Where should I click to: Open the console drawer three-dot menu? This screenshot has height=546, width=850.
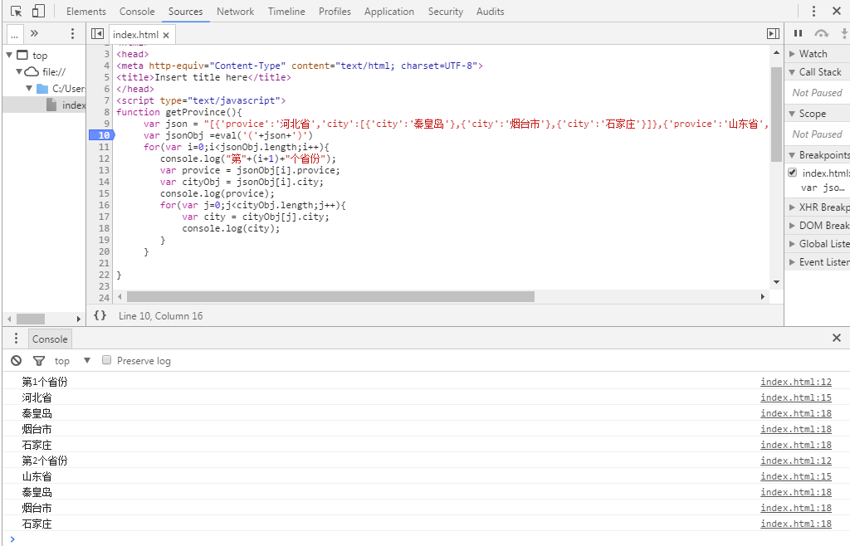coord(17,339)
